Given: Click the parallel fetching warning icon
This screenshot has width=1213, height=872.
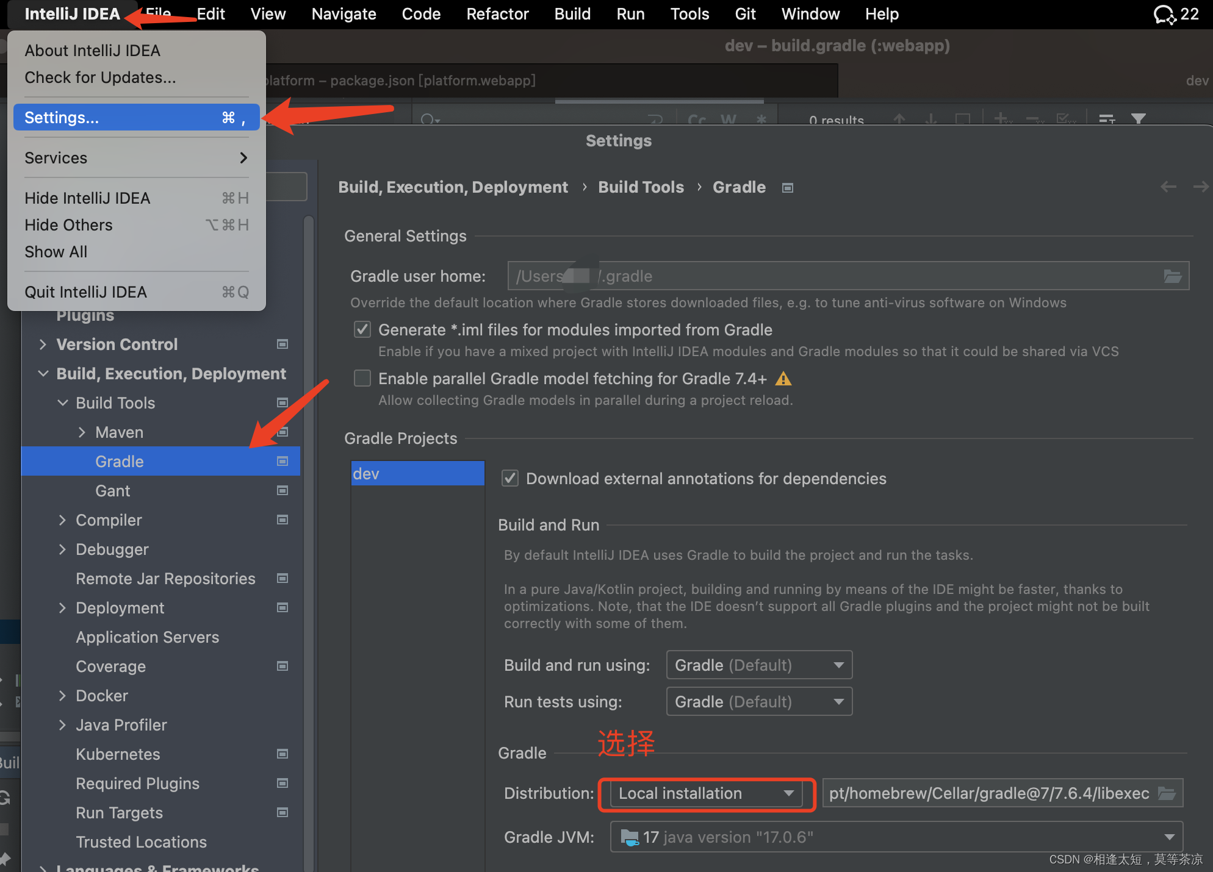Looking at the screenshot, I should click(783, 379).
